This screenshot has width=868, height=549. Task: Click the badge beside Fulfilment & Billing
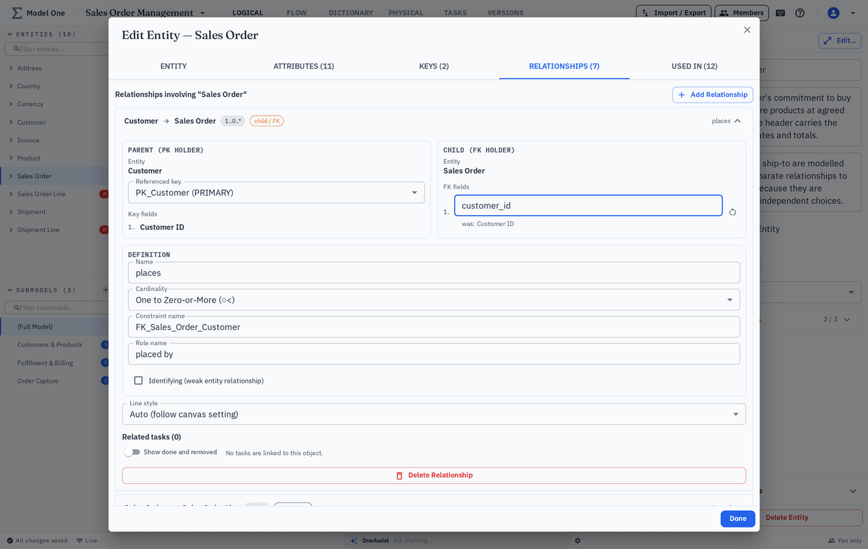point(105,363)
